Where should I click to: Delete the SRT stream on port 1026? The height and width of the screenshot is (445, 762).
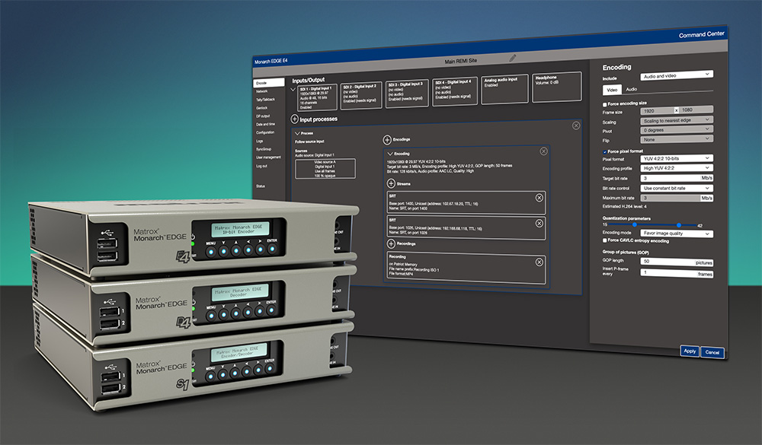click(x=539, y=223)
